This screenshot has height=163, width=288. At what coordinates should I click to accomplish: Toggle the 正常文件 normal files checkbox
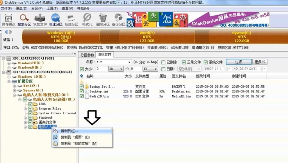tap(184, 62)
